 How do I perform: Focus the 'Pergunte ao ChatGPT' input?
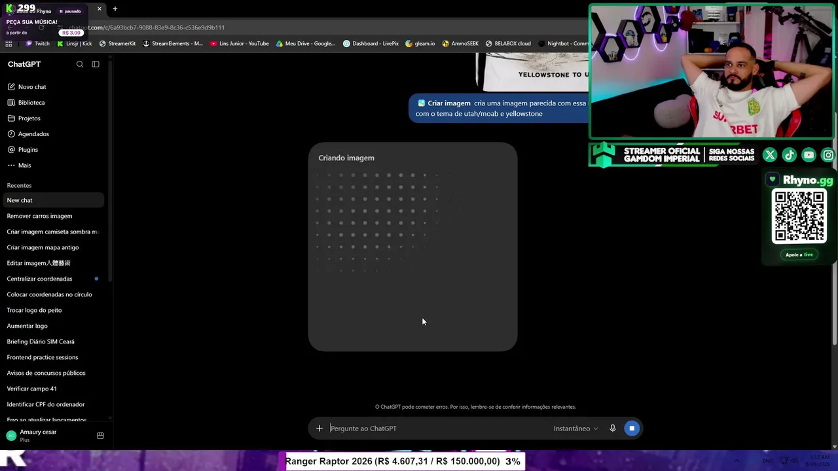439,428
